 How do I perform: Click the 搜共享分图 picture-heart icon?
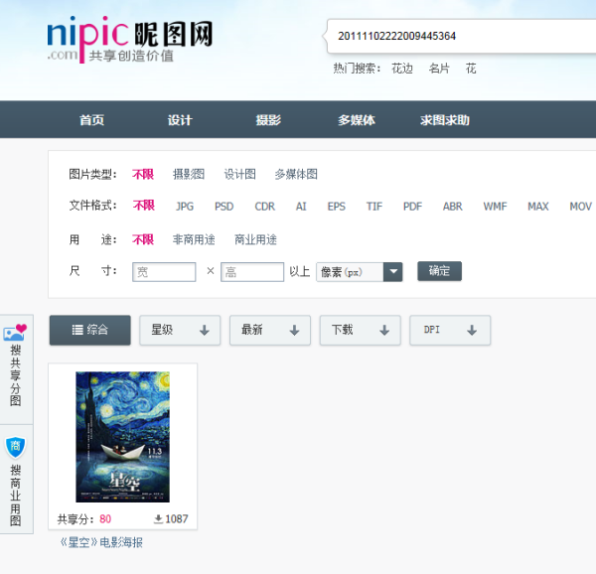tap(15, 332)
